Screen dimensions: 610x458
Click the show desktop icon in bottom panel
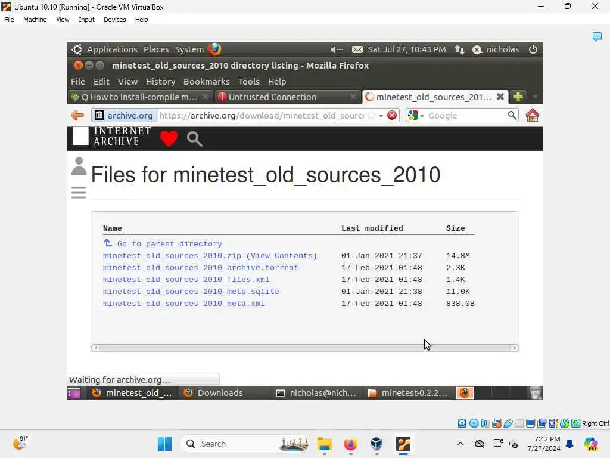click(73, 393)
